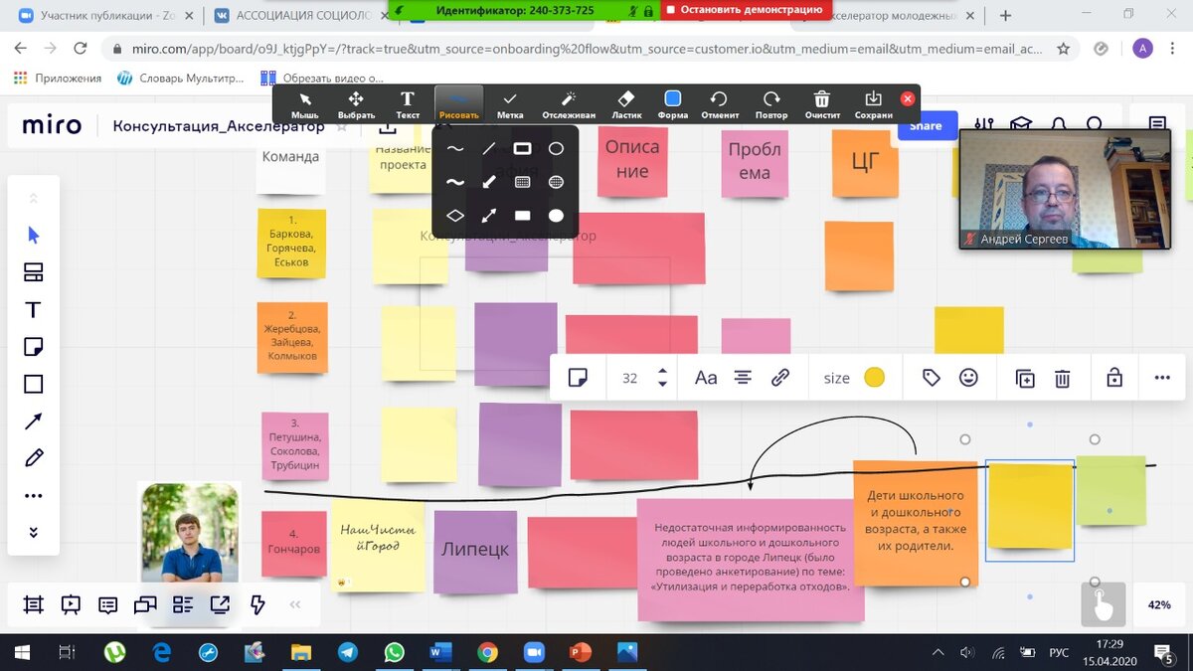Open the Рисовать drawing tool menu
1193x671 pixels.
pyautogui.click(x=458, y=104)
